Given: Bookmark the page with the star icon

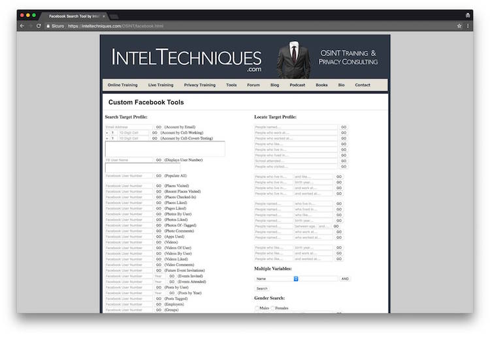Looking at the screenshot, I should [x=459, y=26].
